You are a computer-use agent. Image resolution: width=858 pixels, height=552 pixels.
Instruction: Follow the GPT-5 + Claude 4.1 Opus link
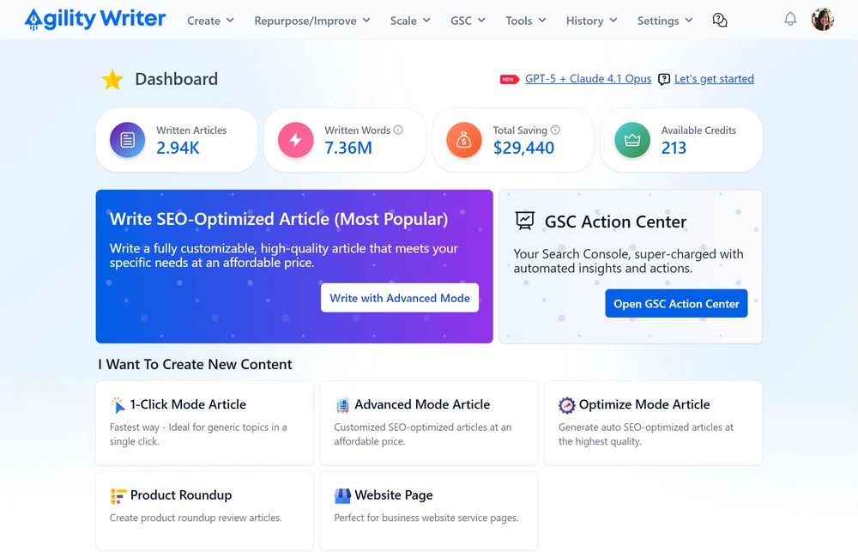click(x=589, y=79)
